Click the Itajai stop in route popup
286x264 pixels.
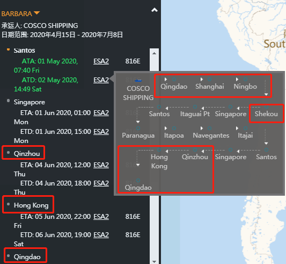(245, 135)
